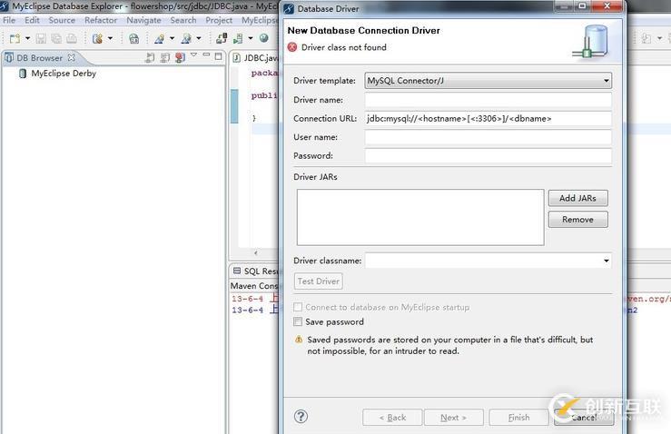Click the Saved passwords warning icon
The image size is (671, 434).
[x=299, y=340]
